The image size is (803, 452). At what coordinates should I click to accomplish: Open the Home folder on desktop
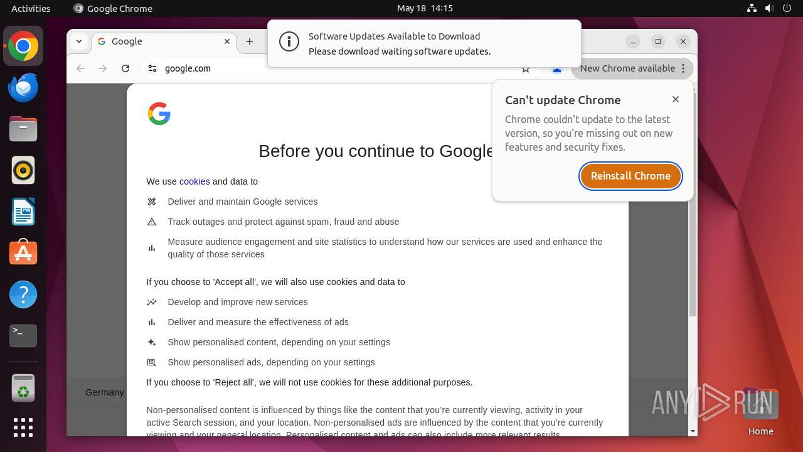[760, 412]
